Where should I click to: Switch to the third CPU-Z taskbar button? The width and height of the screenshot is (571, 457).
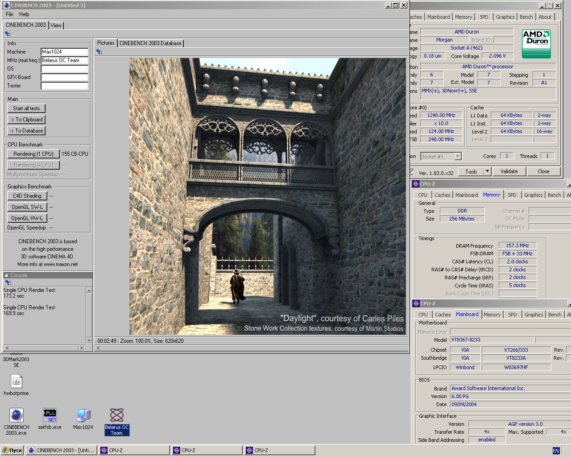point(280,450)
